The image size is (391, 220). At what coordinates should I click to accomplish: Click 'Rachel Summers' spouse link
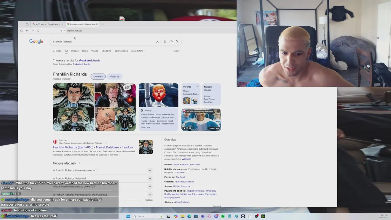point(181,186)
